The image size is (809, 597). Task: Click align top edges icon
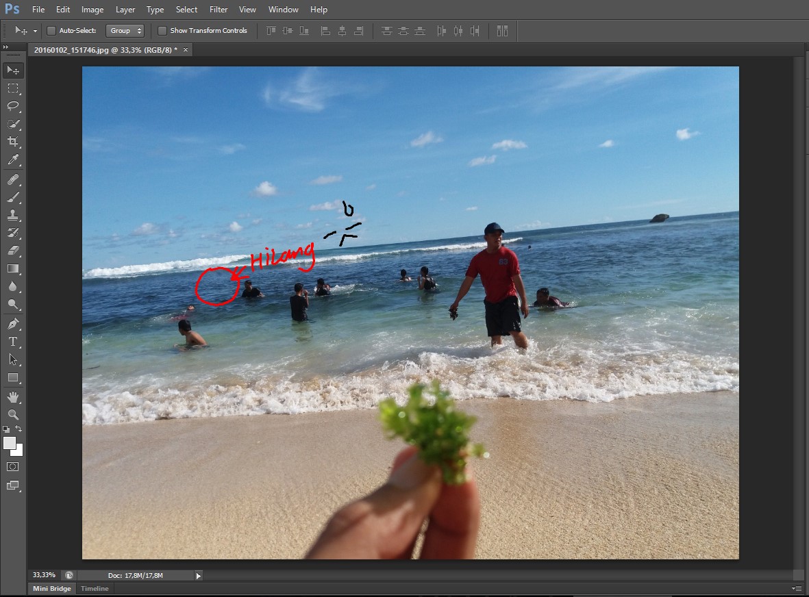(271, 31)
